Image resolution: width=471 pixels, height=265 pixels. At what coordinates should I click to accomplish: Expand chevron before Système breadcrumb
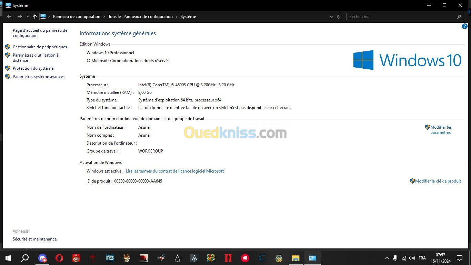[177, 17]
